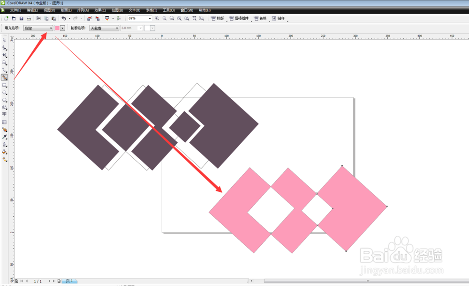Click the pink fill color swatch

point(57,28)
